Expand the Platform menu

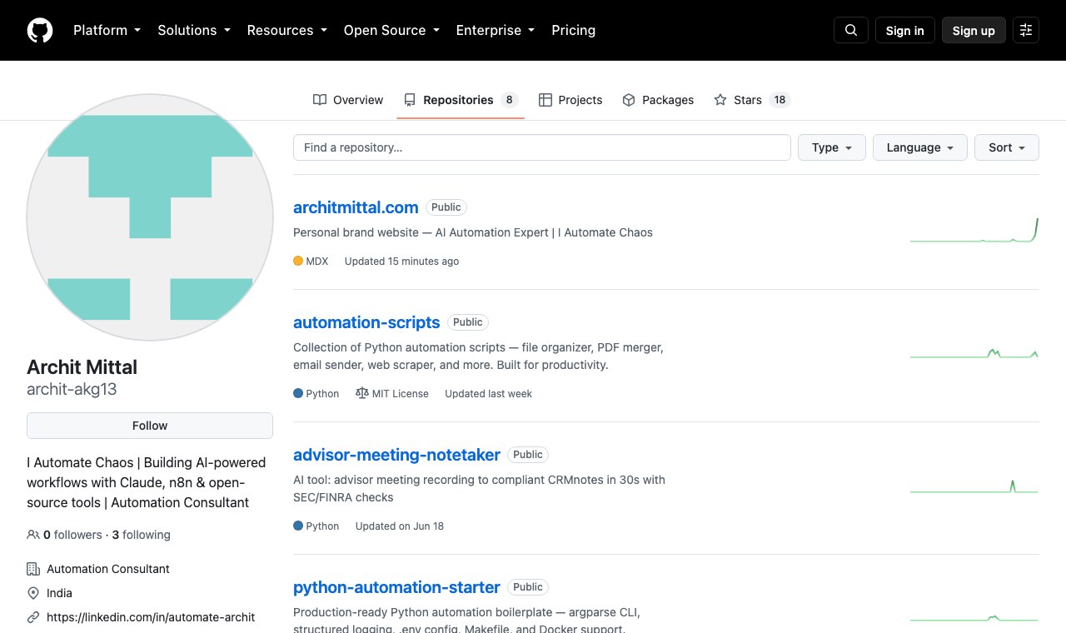pyautogui.click(x=107, y=30)
